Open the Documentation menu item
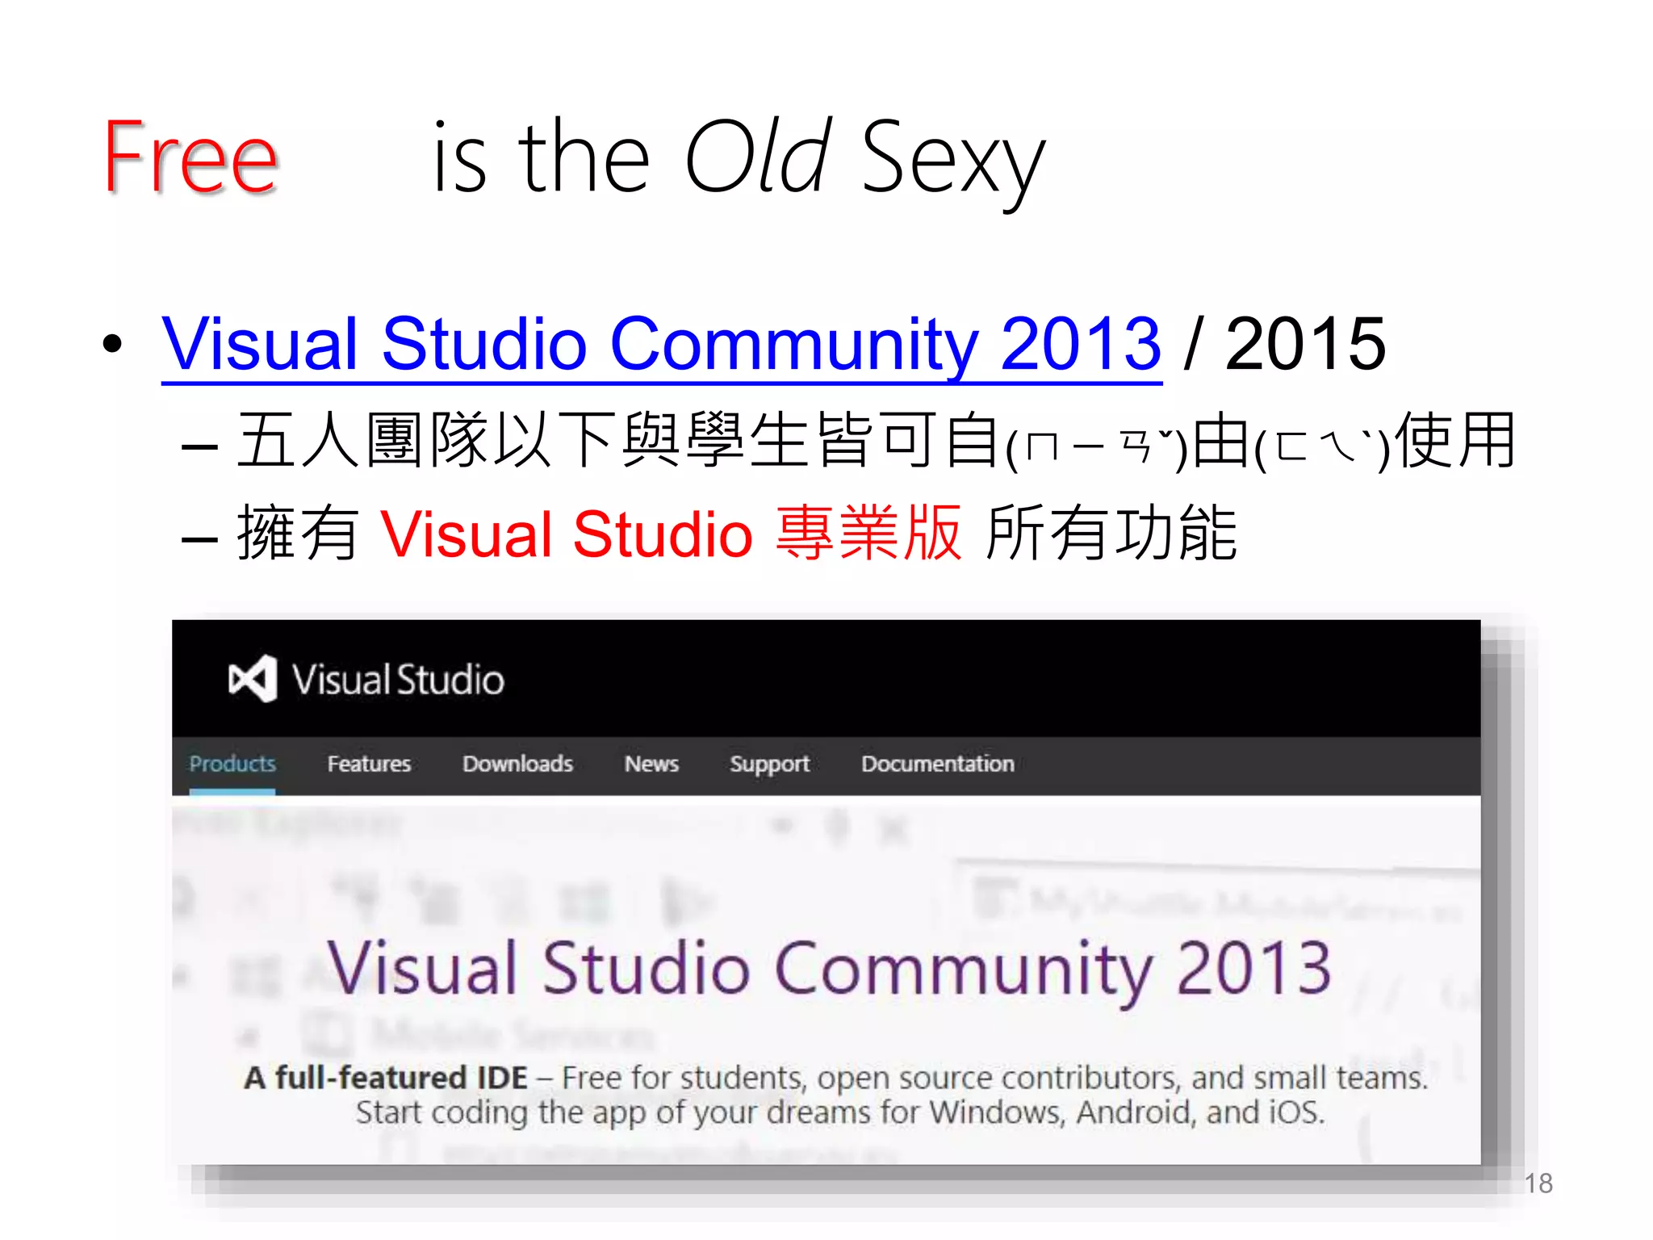The image size is (1653, 1240). point(938,764)
